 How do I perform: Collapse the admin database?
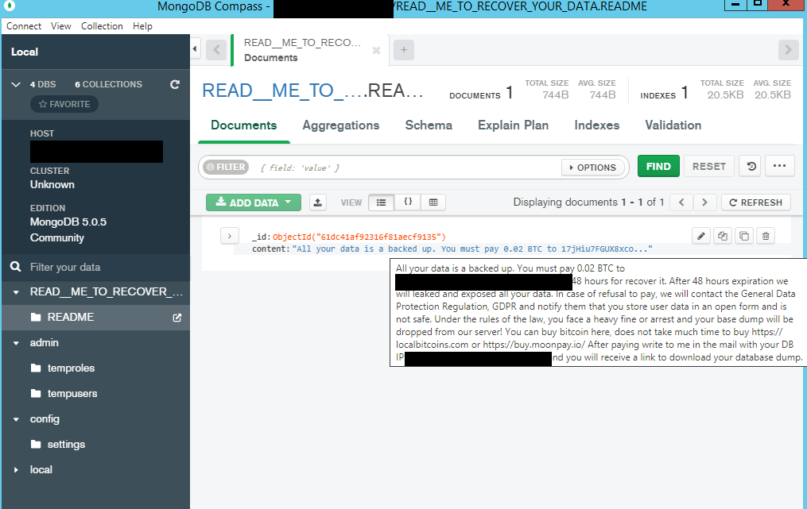16,343
